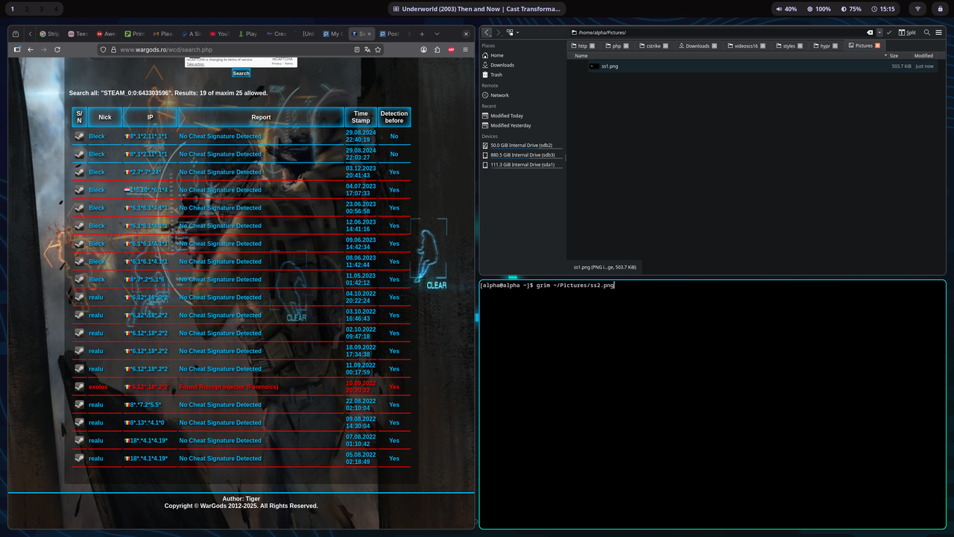The image size is (954, 537).
Task: Open Firefox list all tabs dropdown
Action: coord(437,34)
